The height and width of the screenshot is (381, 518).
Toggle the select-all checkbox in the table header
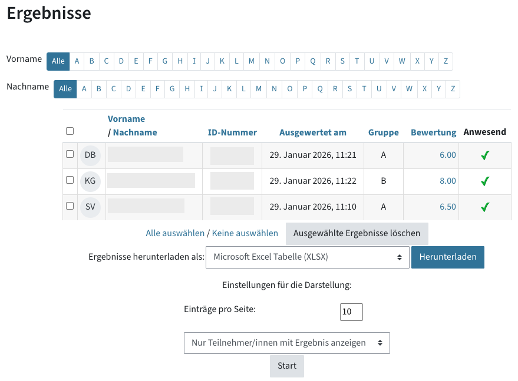pyautogui.click(x=70, y=131)
